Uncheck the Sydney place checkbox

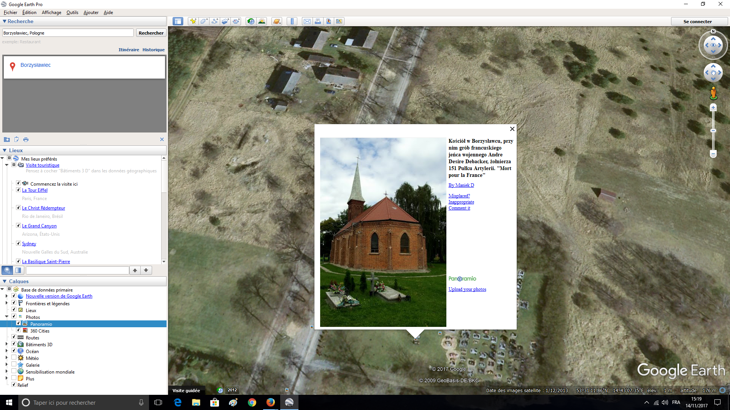pos(18,243)
